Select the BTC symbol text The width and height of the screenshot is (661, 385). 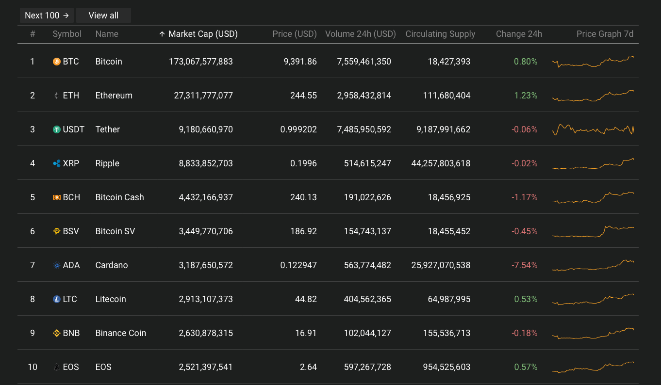coord(71,62)
